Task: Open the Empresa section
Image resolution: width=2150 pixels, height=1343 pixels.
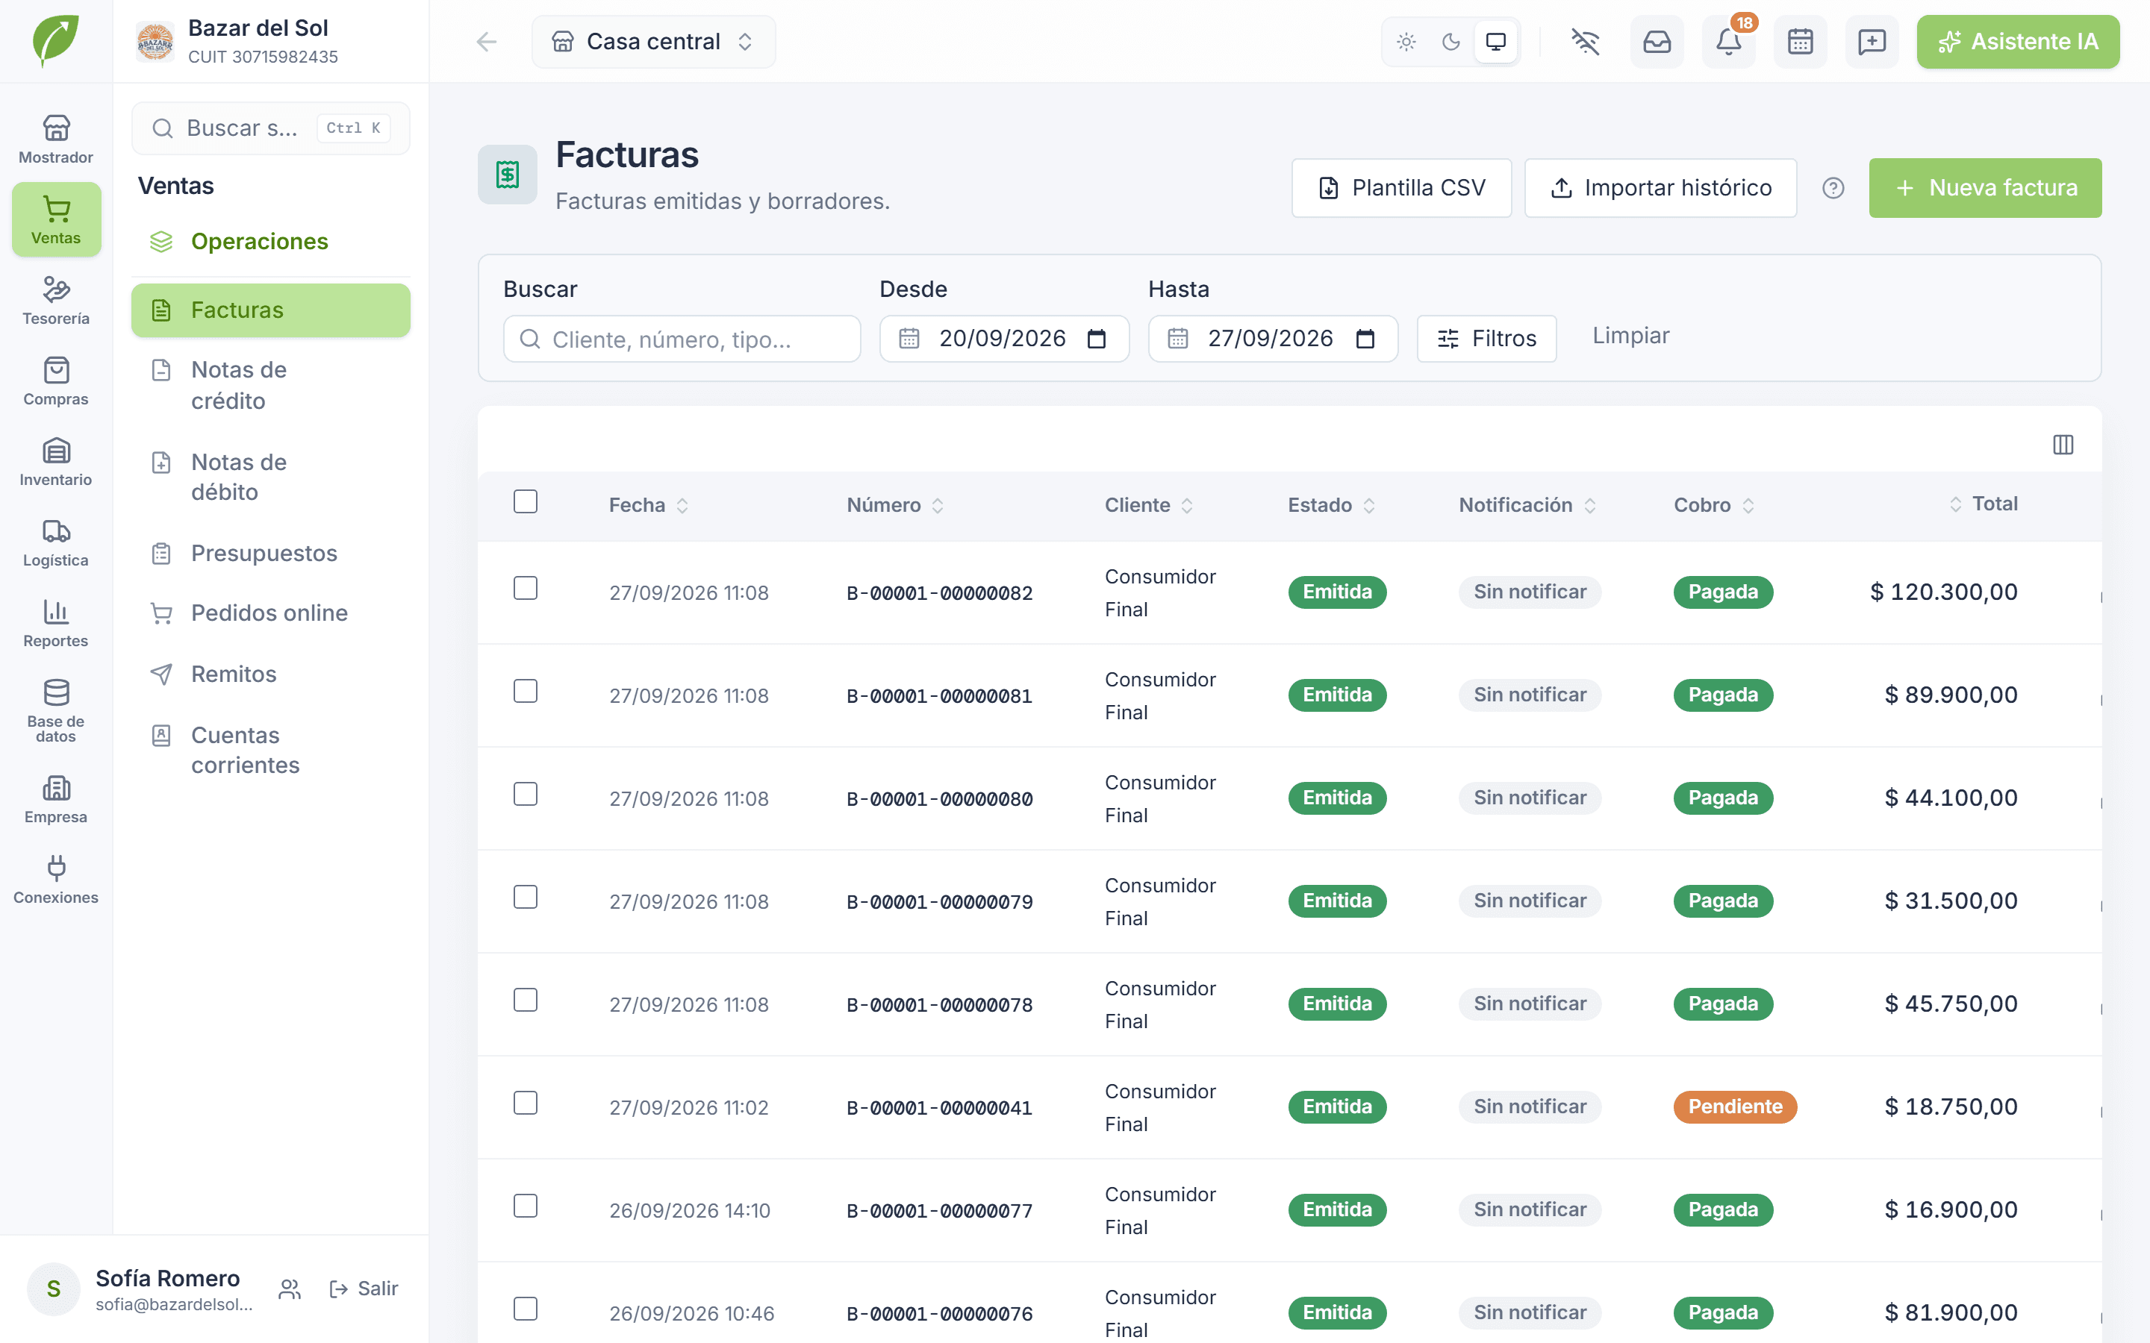Action: (x=56, y=798)
